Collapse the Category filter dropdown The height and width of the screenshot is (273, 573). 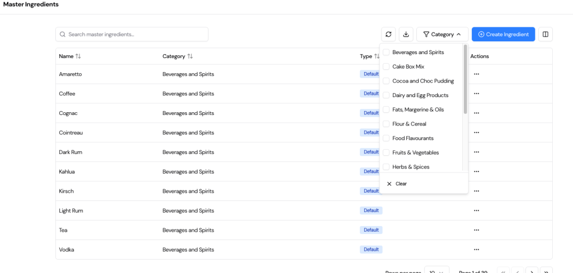(442, 34)
